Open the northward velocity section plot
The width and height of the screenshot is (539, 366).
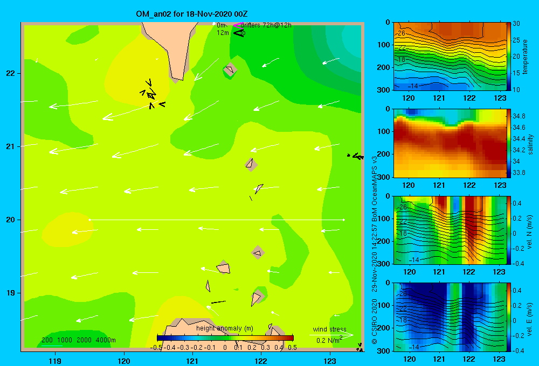(450, 230)
